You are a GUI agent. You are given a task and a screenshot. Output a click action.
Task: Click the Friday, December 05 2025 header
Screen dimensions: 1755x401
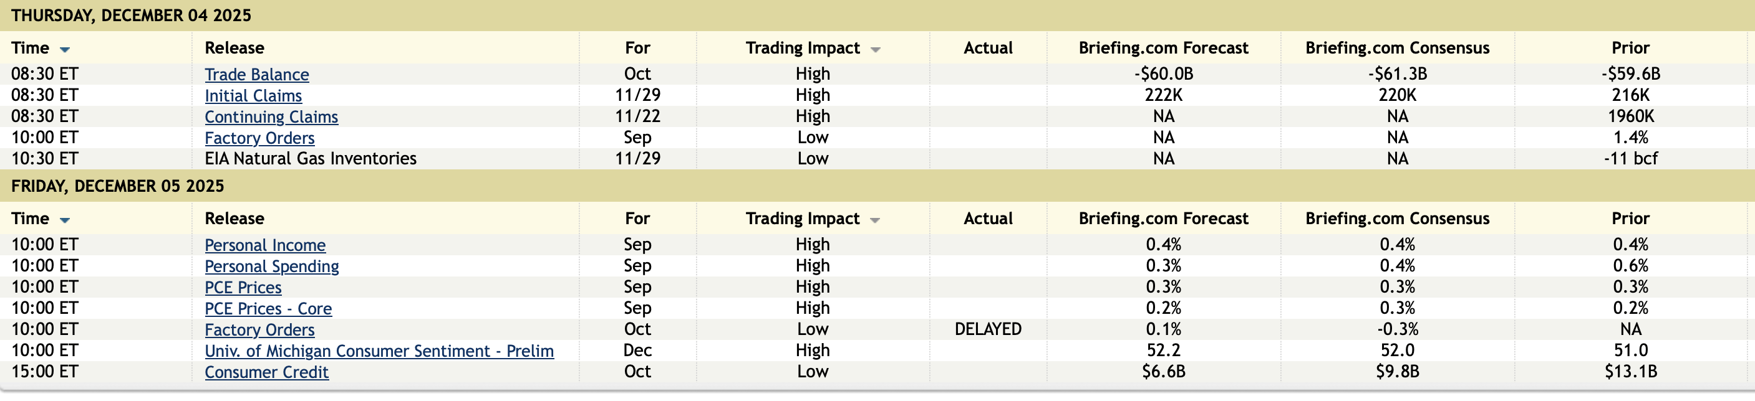click(x=117, y=186)
